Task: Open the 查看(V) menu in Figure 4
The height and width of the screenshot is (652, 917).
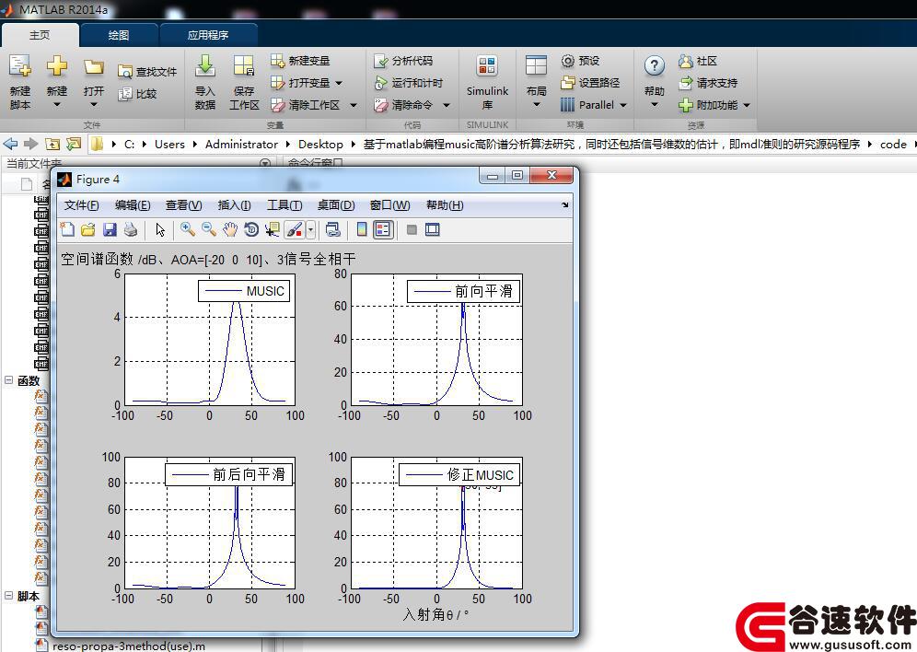Action: pos(183,204)
